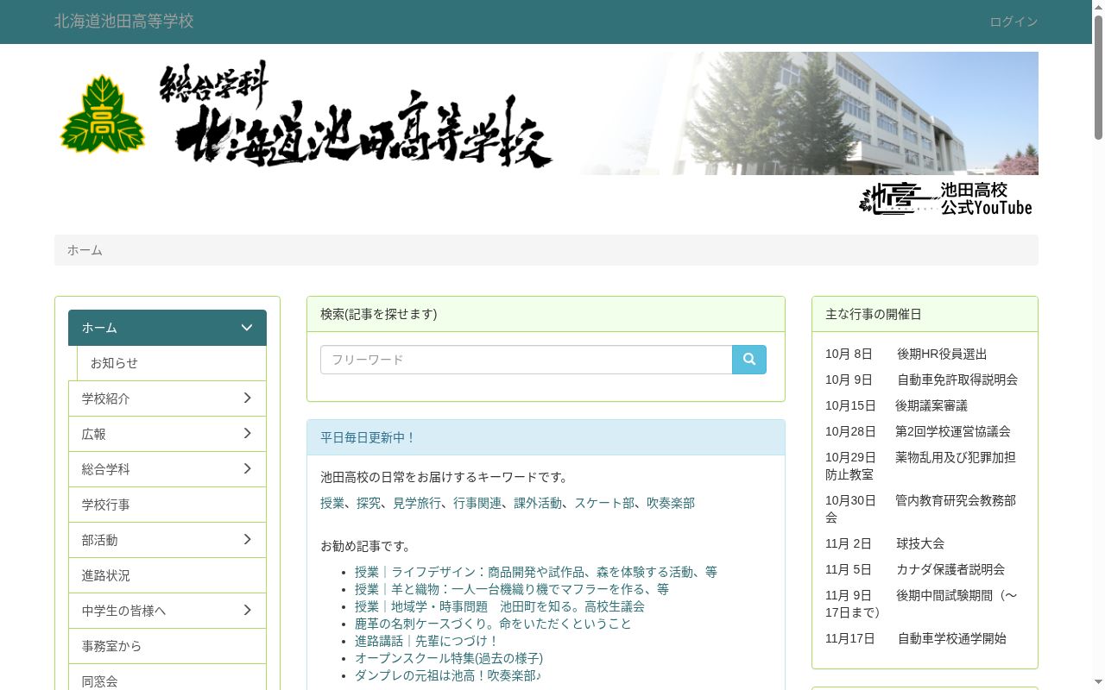The height and width of the screenshot is (690, 1105).
Task: Open 学校行事 in the sidebar
Action: point(167,505)
